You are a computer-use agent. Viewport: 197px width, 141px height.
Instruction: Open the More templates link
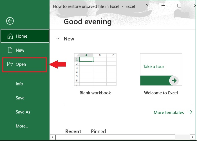(x=169, y=113)
